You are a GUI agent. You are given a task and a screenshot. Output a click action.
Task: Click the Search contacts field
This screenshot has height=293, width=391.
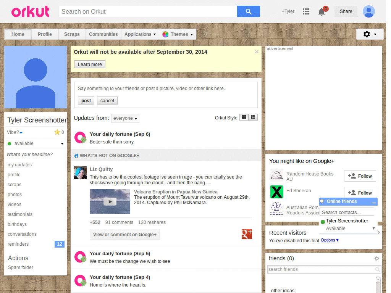coord(347,212)
